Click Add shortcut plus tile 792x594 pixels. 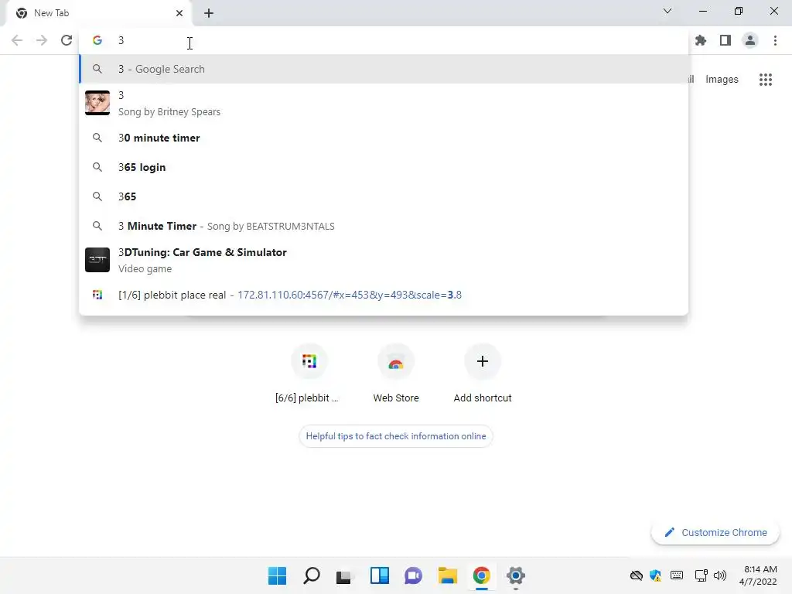[x=483, y=374]
